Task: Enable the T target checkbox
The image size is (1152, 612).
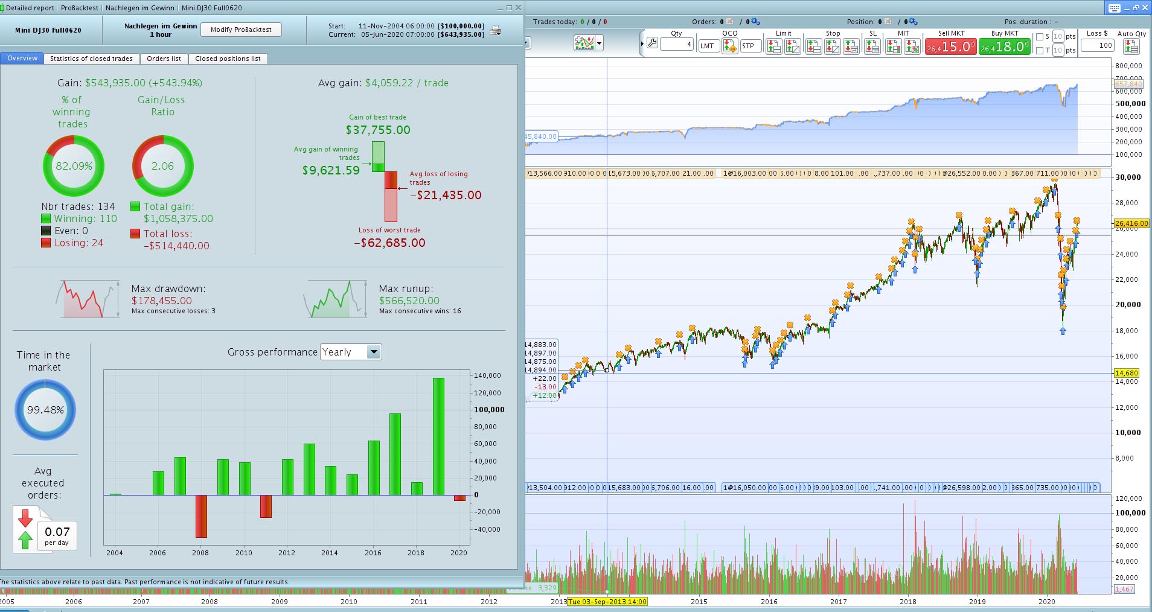Action: pos(1040,51)
